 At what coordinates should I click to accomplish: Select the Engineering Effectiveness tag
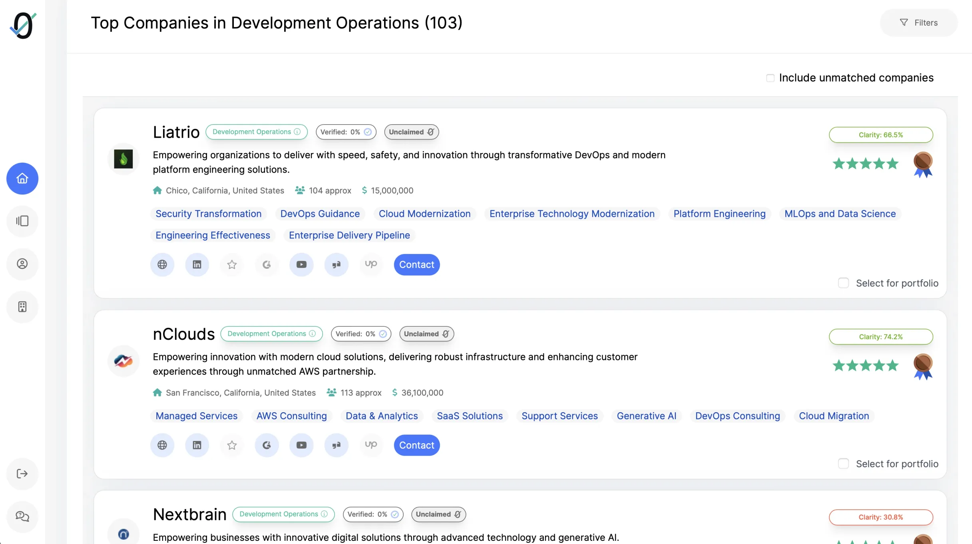click(213, 235)
